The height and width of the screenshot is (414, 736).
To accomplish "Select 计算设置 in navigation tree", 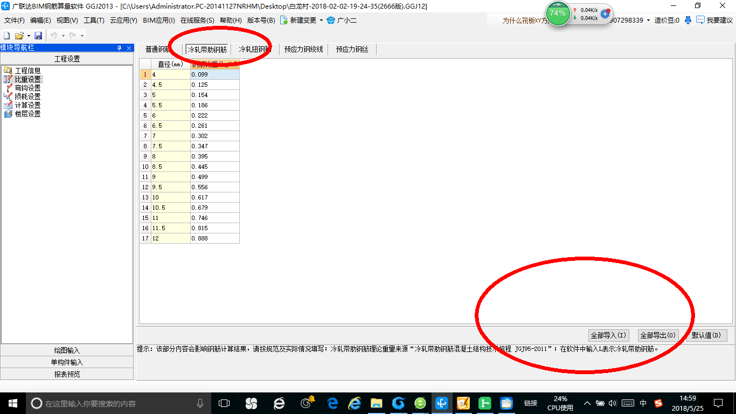I will [x=27, y=105].
